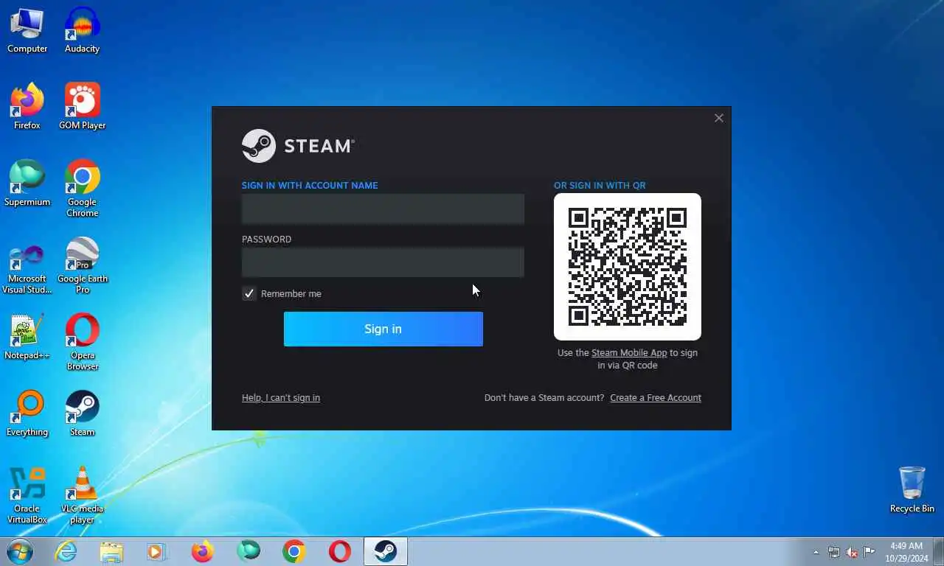Select the Google Chrome desktop shortcut
944x566 pixels.
82,189
